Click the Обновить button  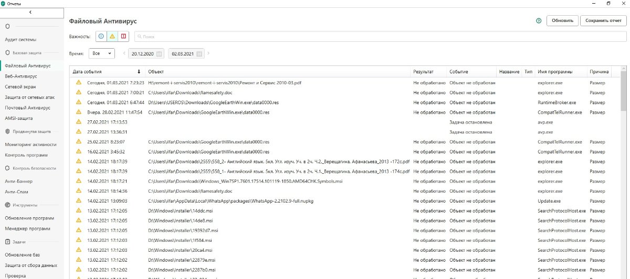pos(562,20)
